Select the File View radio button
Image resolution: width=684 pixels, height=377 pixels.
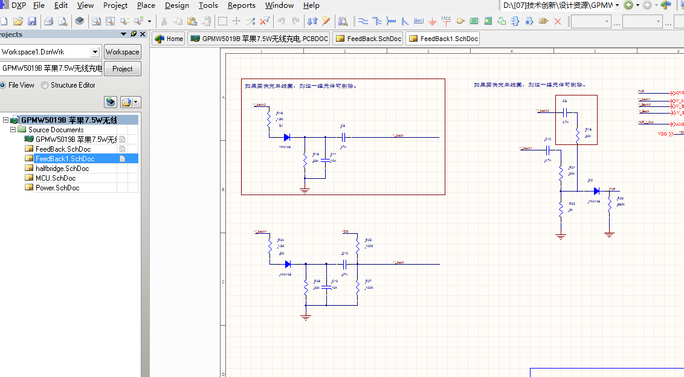pos(2,85)
